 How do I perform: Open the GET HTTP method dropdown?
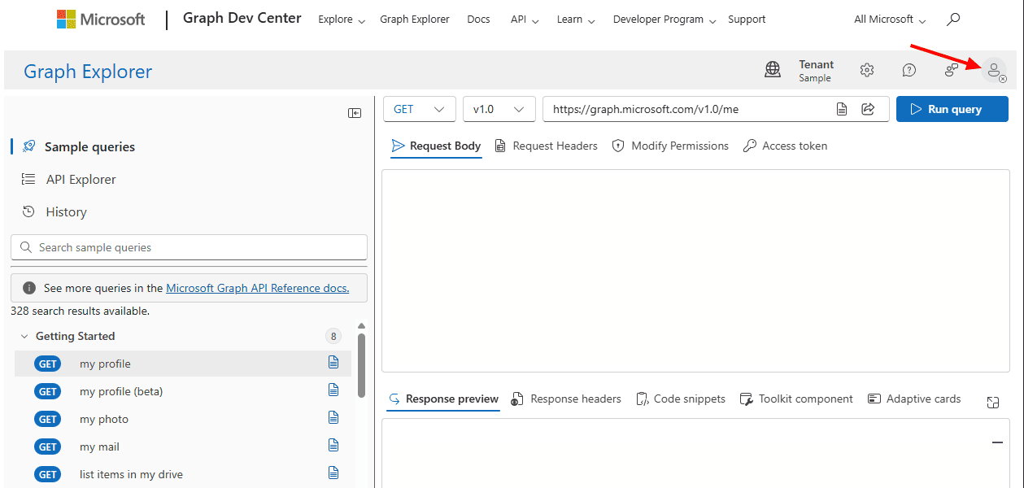(x=420, y=109)
